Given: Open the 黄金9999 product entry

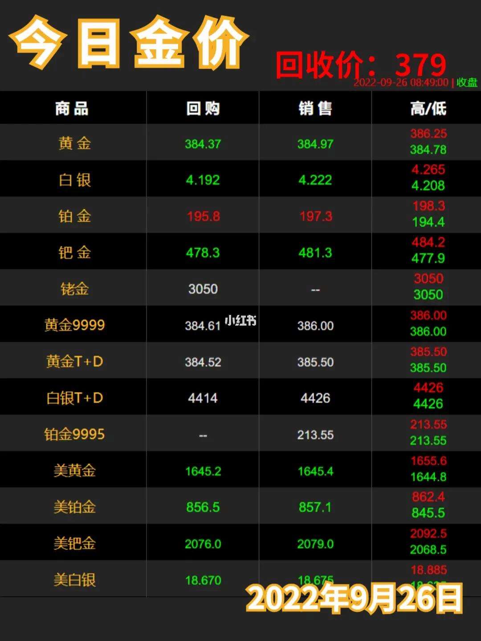Looking at the screenshot, I should coord(74,325).
